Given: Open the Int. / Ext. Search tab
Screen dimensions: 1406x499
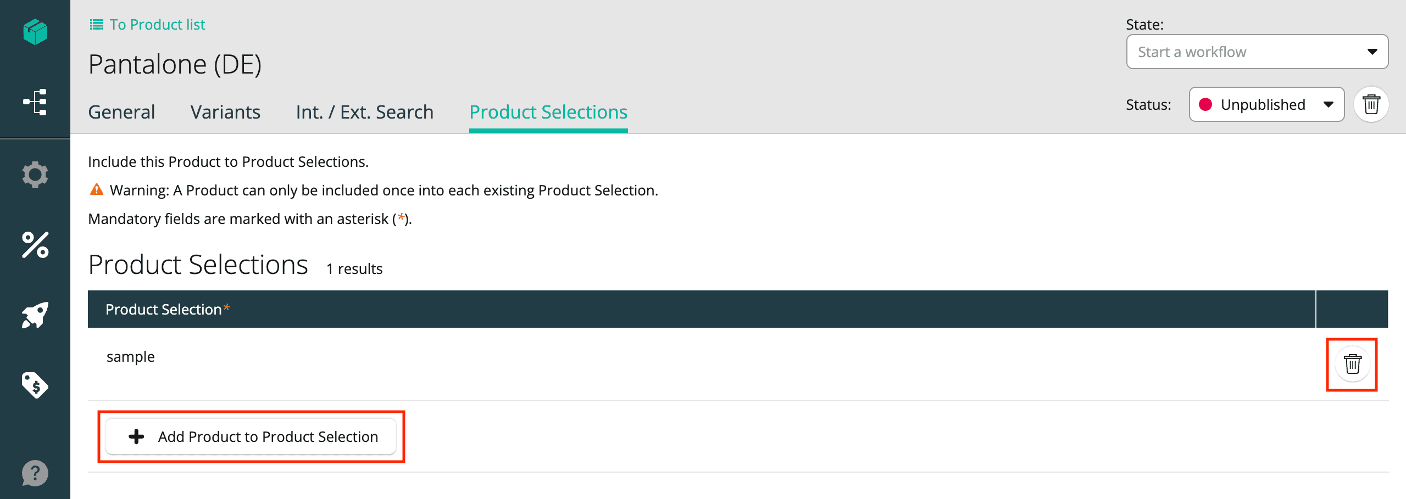Looking at the screenshot, I should (364, 112).
